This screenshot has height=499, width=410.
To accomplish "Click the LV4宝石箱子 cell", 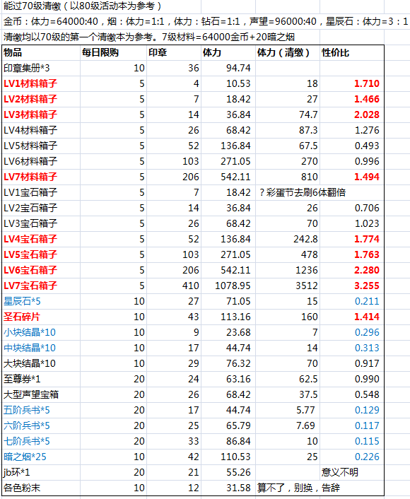I will click(41, 240).
